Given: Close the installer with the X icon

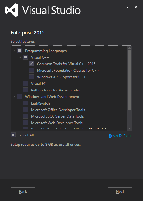Looking at the screenshot, I should pyautogui.click(x=136, y=7).
